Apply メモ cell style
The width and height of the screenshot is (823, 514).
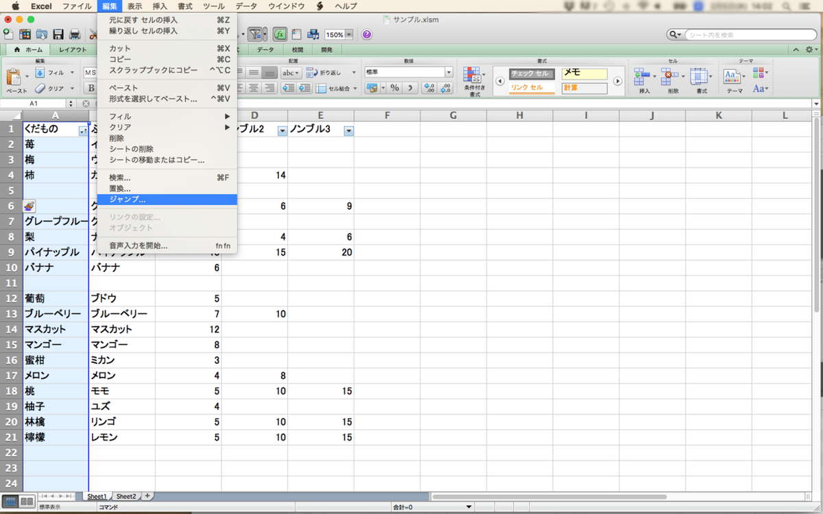pos(584,73)
